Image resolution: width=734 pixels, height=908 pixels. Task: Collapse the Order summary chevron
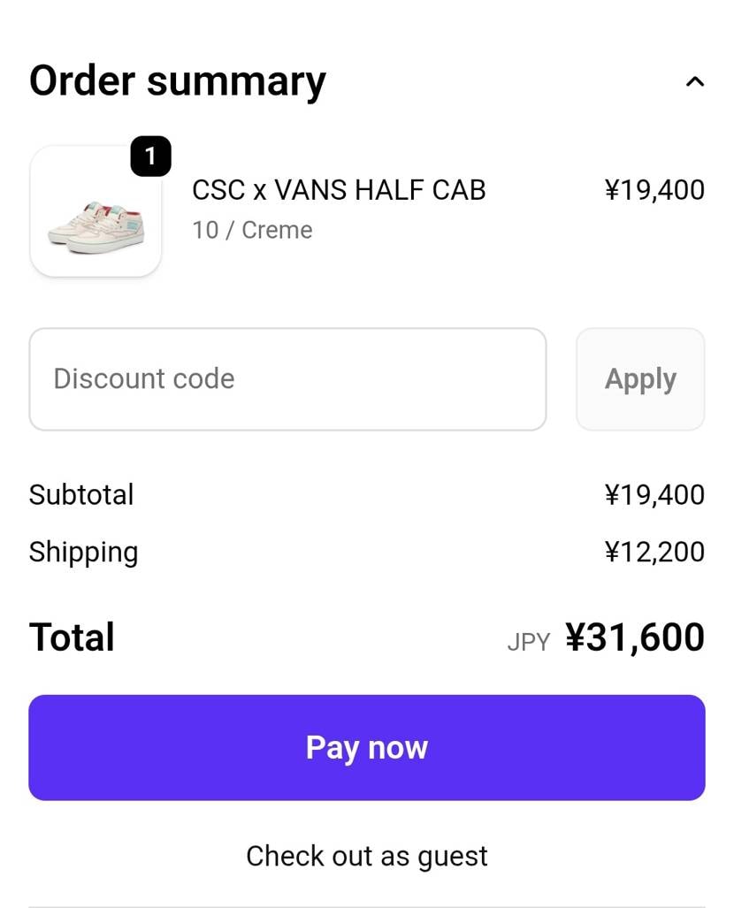(x=695, y=82)
